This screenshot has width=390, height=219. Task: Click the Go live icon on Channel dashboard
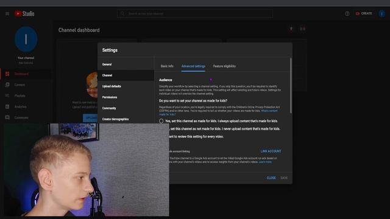302,29
